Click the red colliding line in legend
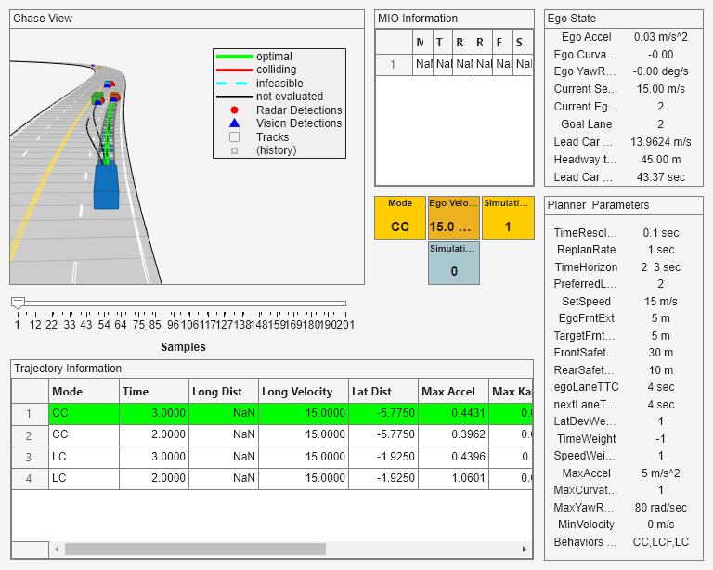This screenshot has width=713, height=570. pos(234,70)
